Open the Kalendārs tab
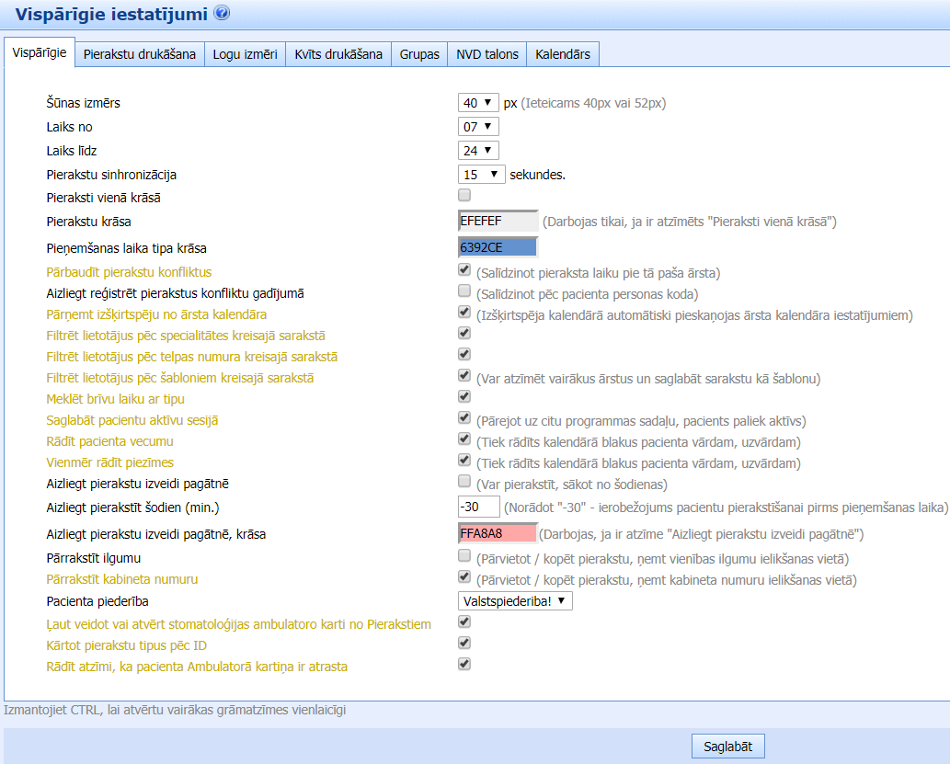Image resolution: width=950 pixels, height=764 pixels. tap(563, 54)
